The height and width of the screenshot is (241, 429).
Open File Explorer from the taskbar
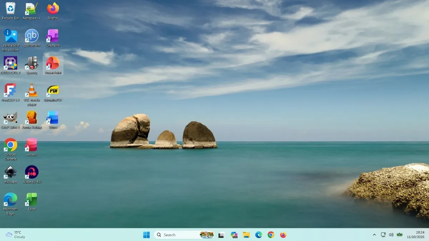coord(246,235)
